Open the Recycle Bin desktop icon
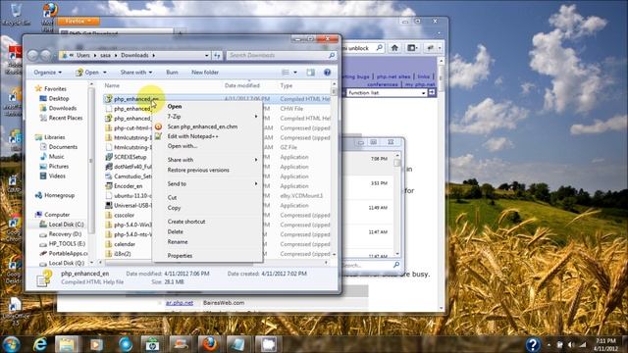The height and width of the screenshot is (353, 628). pos(16,15)
